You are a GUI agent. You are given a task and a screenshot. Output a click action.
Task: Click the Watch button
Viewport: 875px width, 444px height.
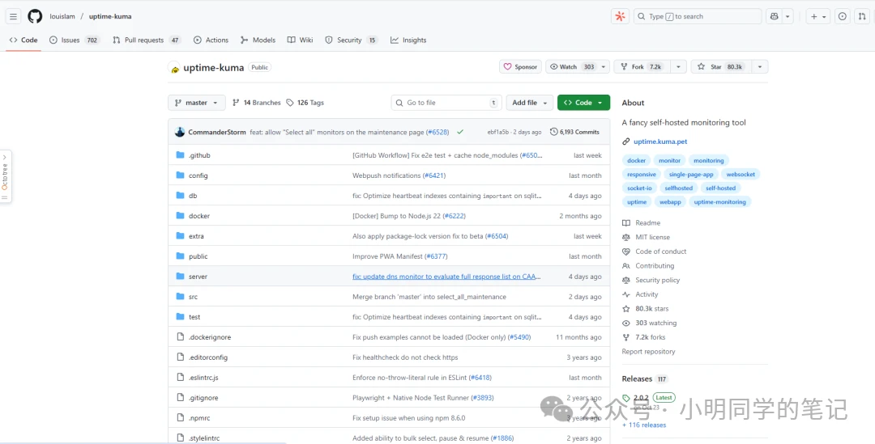point(572,67)
